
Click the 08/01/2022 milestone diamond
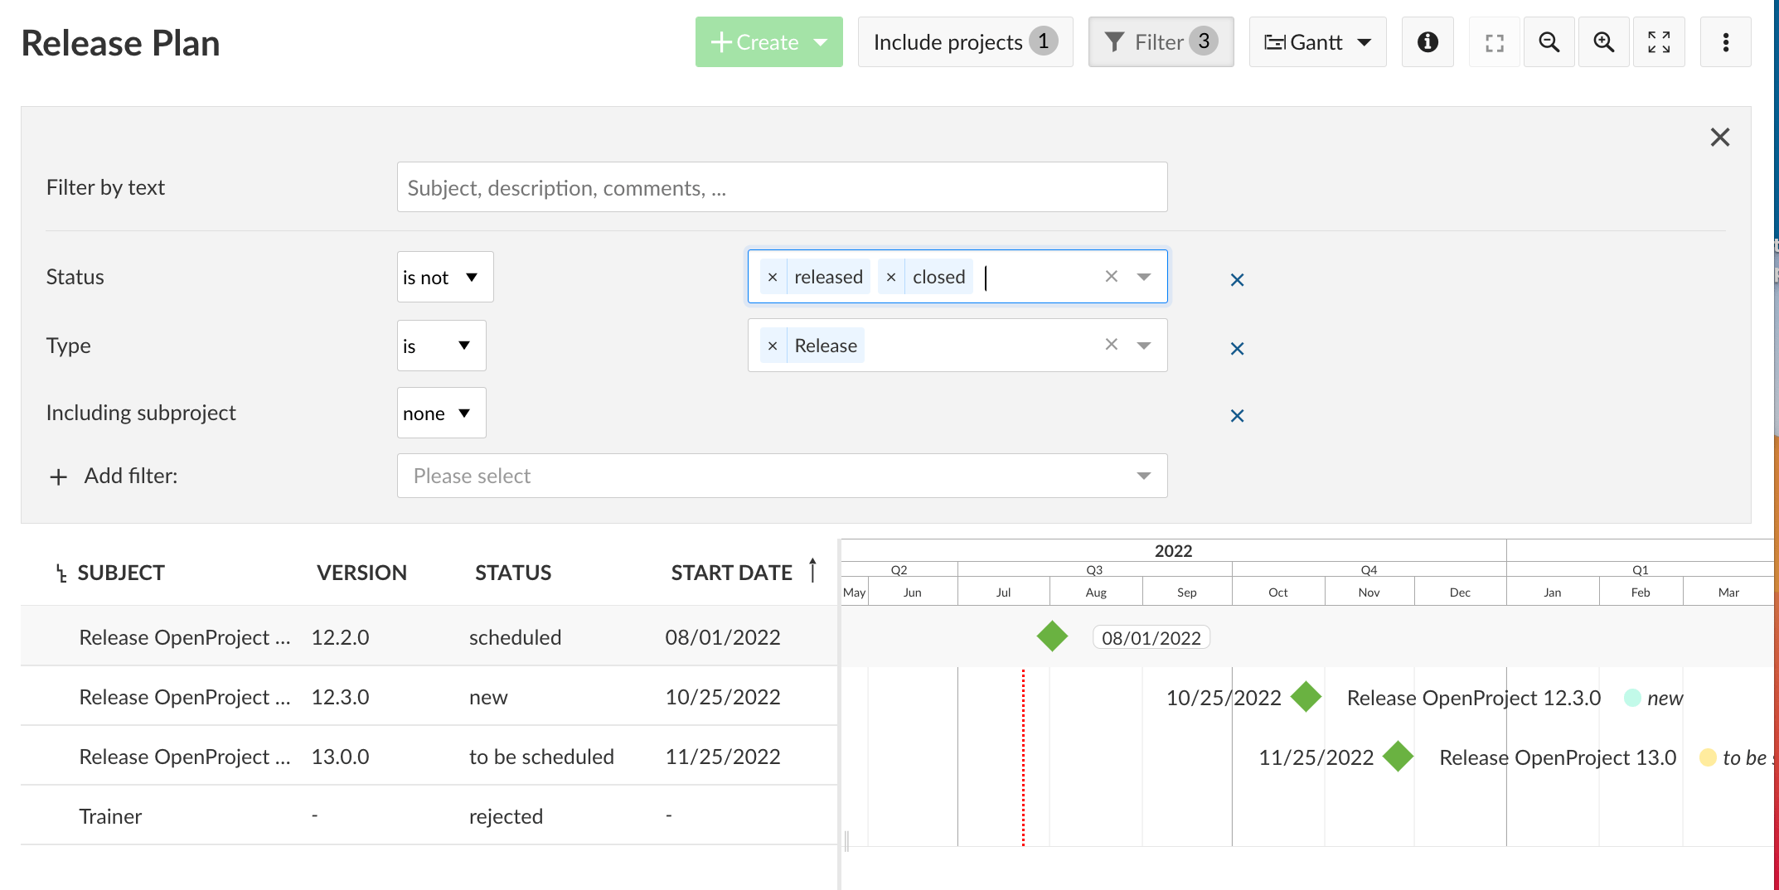click(1053, 636)
